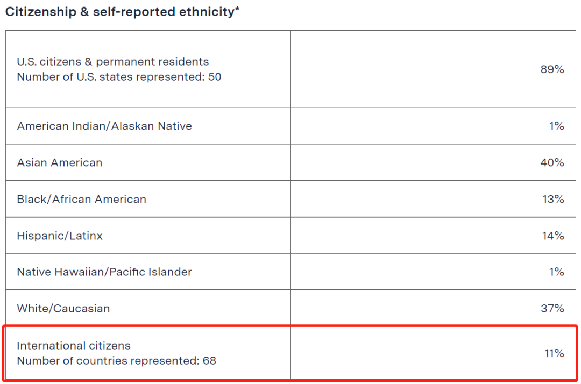Screen dimensions: 581x384
Task: Select the White/Caucasian row label
Action: coord(63,309)
